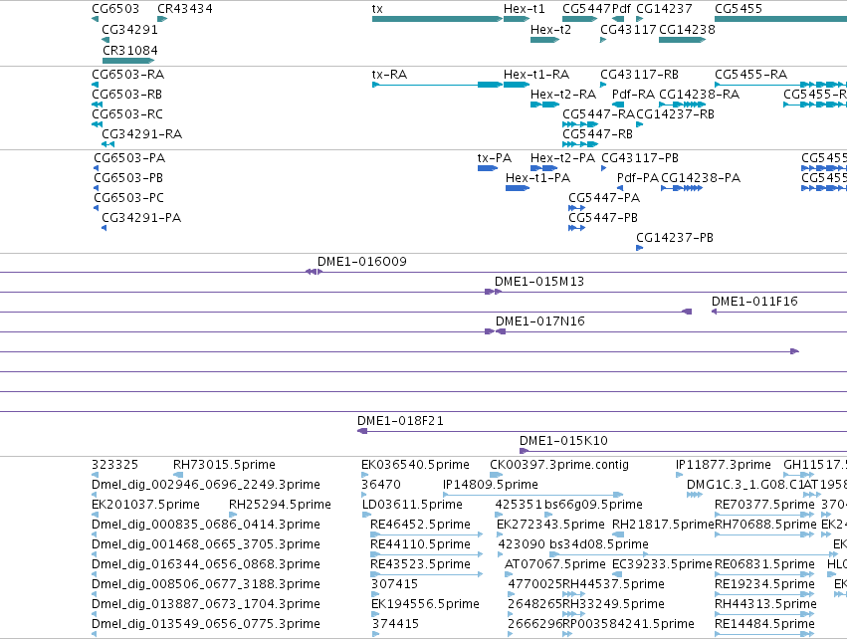Select the Pdf-RA transcript label
The width and height of the screenshot is (847, 639).
click(x=633, y=94)
